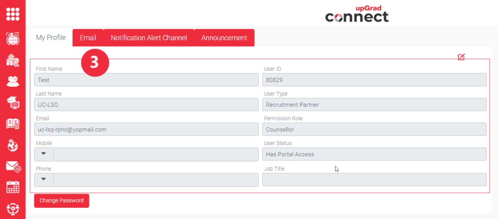Open the students people sidebar icon
This screenshot has height=219, width=498.
pyautogui.click(x=13, y=81)
